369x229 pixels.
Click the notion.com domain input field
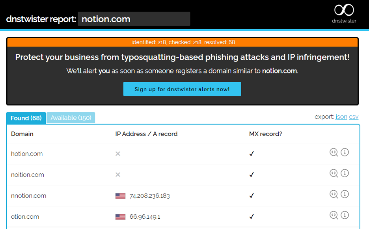[x=134, y=19]
